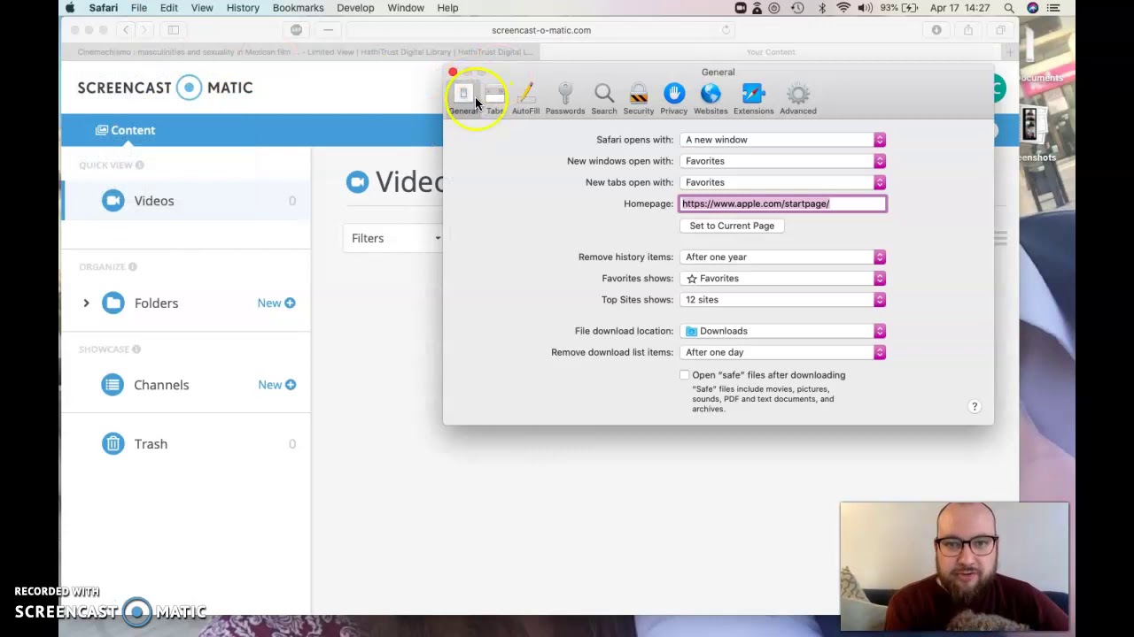The image size is (1134, 637).
Task: Switch to the Your Content tab
Action: tap(771, 52)
